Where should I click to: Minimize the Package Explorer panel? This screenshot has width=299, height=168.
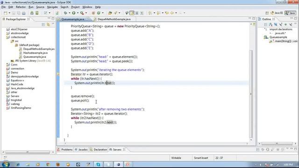(x=49, y=19)
